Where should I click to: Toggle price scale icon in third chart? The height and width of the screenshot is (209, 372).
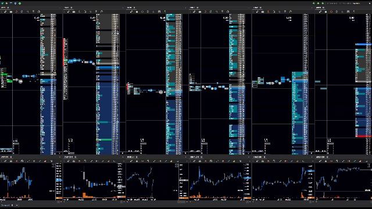tap(177, 165)
